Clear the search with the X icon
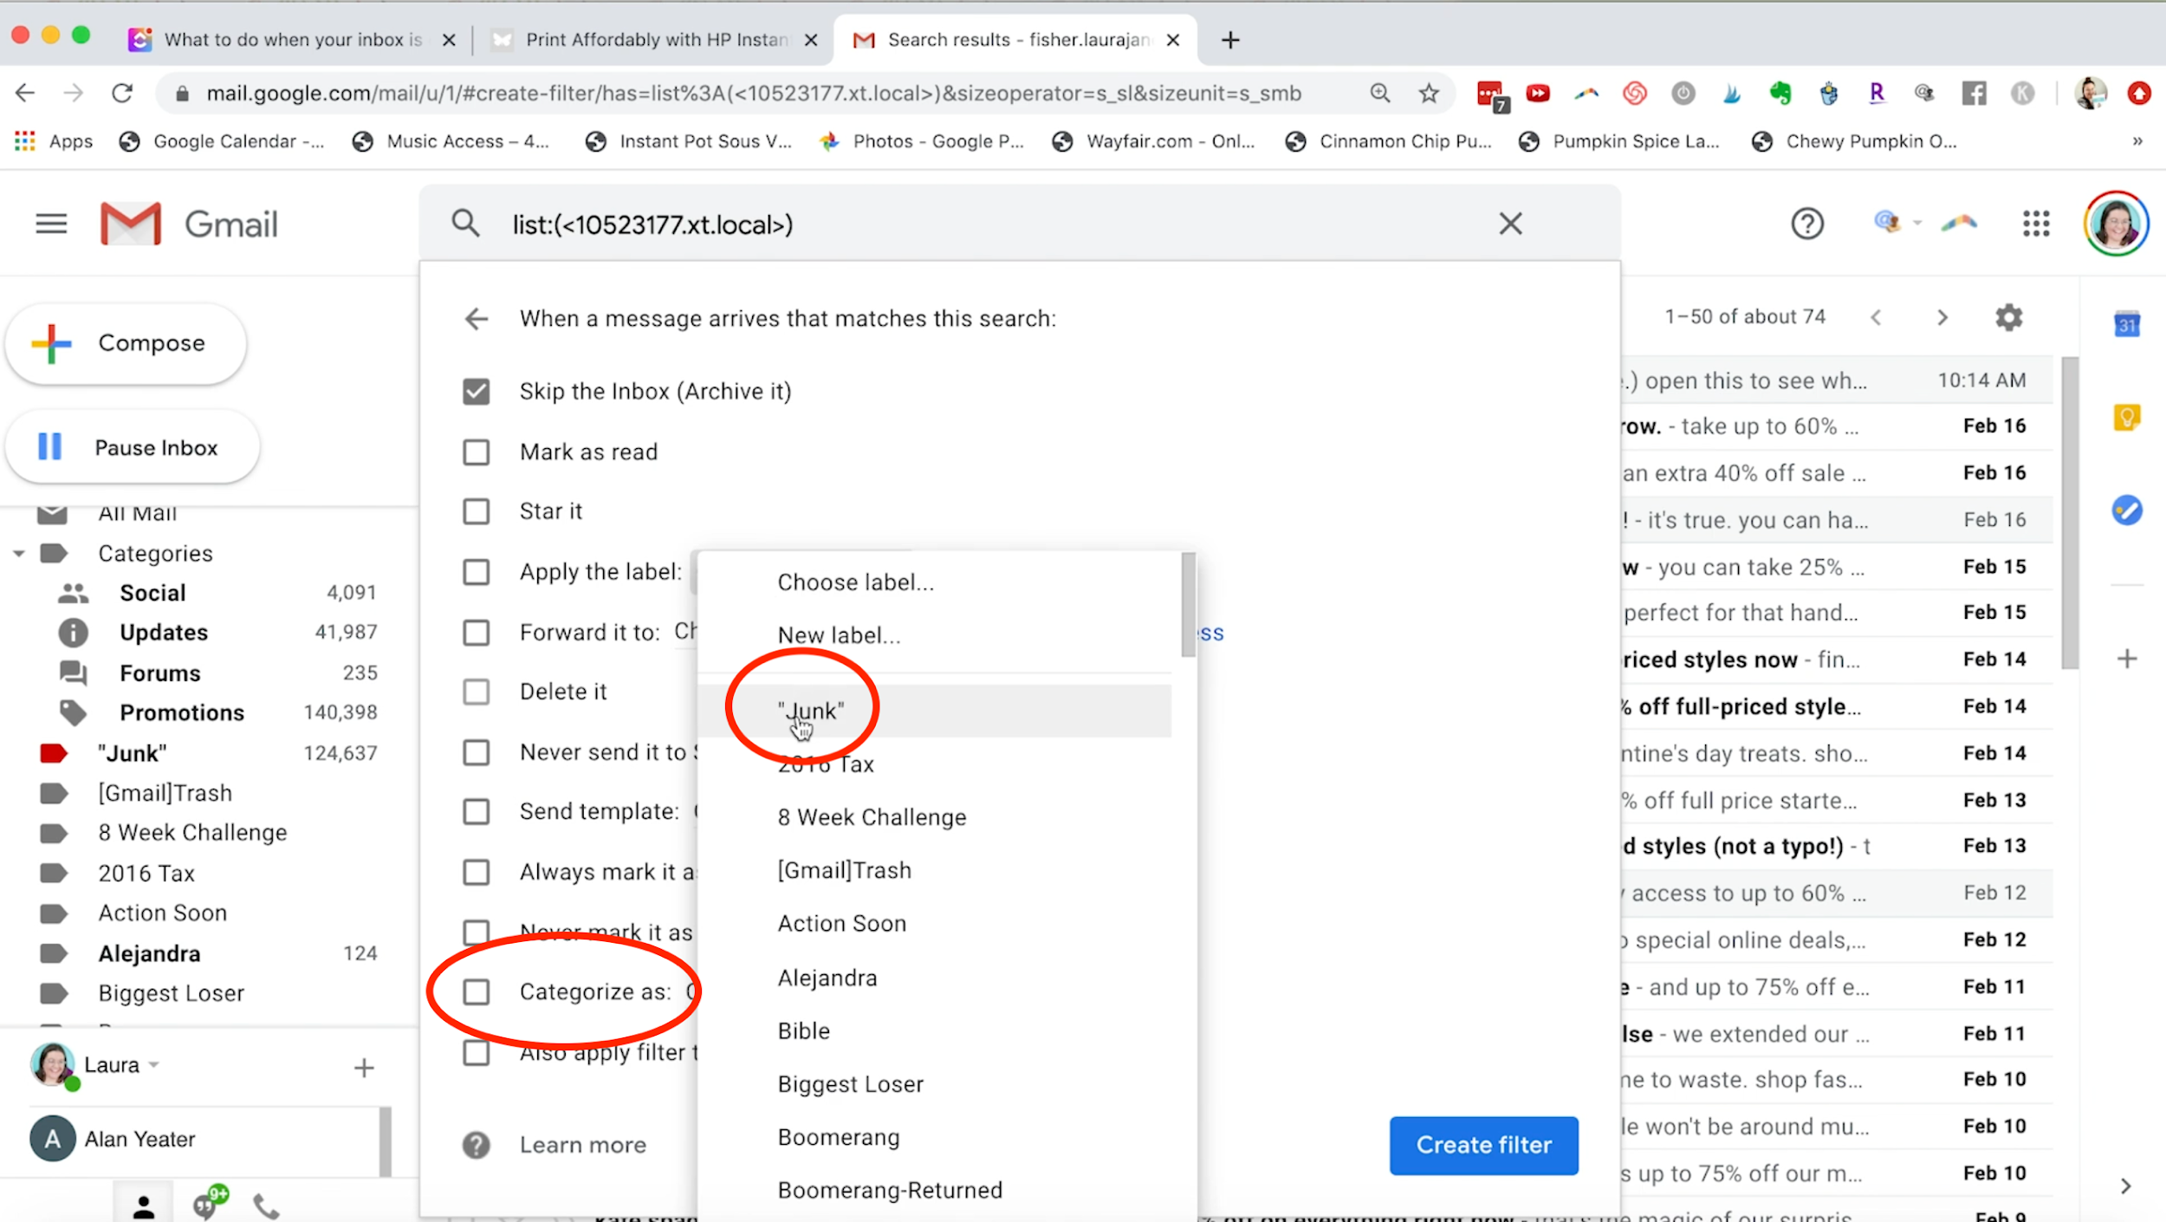 point(1510,224)
